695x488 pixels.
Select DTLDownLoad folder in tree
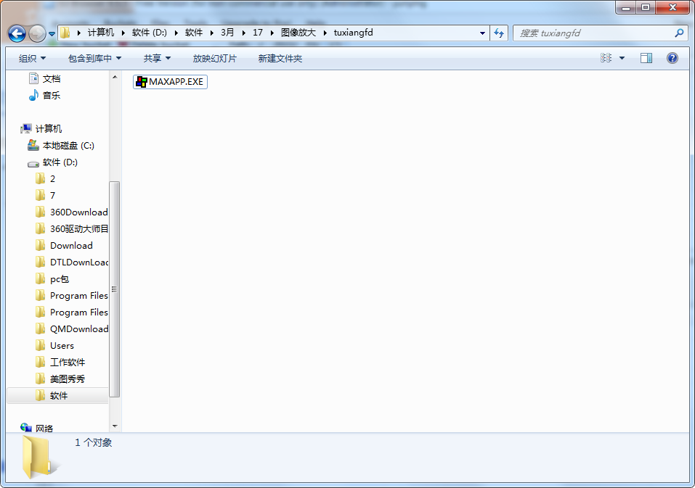71,262
